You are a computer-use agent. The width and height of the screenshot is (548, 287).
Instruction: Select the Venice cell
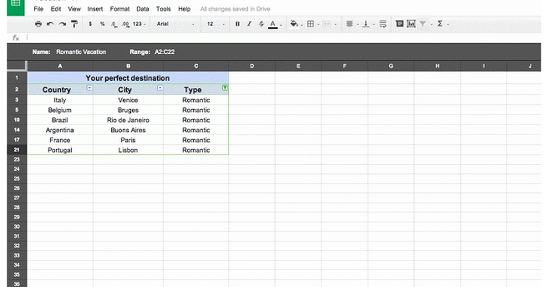128,100
